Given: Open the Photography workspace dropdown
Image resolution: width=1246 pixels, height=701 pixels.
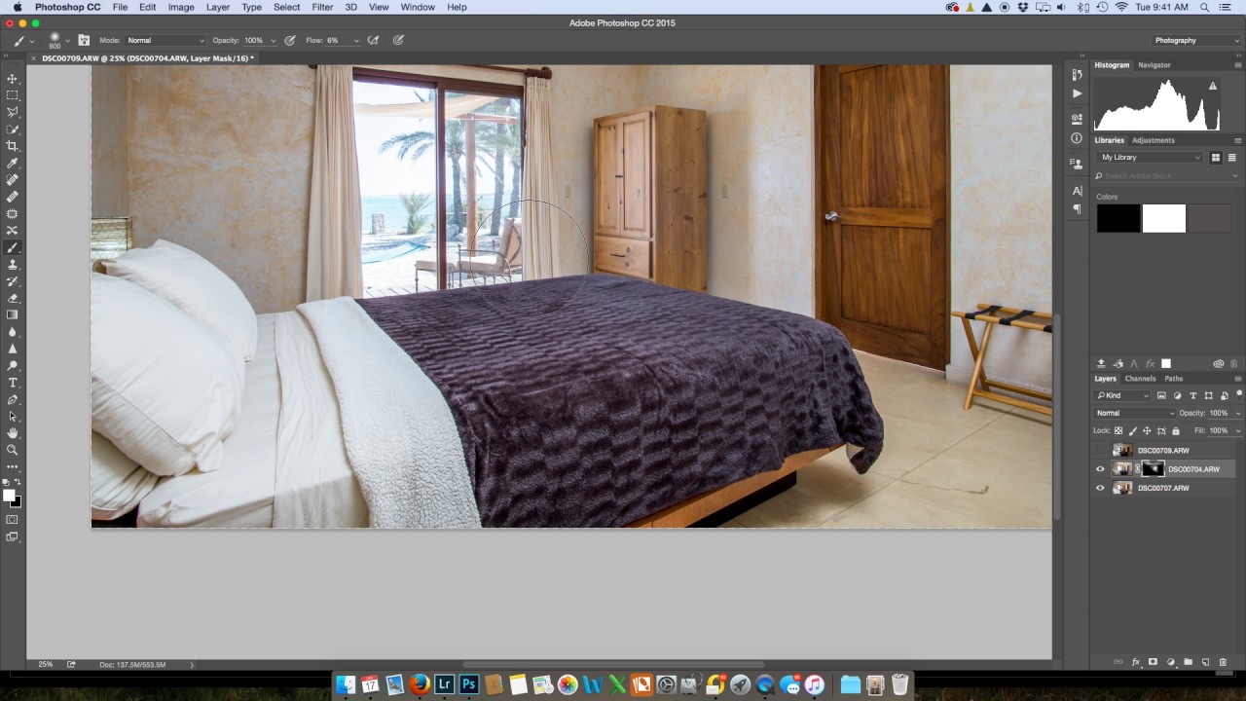Looking at the screenshot, I should [x=1193, y=41].
